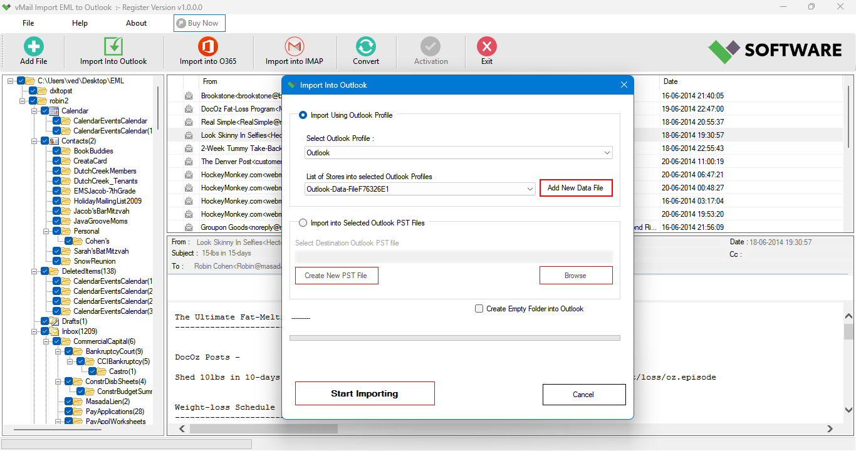The image size is (856, 451).
Task: Select Import Using Outlook Profile option
Action: [303, 115]
